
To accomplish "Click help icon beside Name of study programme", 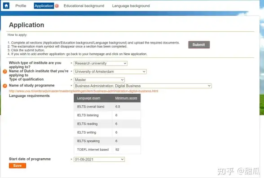I will coord(5,86).
